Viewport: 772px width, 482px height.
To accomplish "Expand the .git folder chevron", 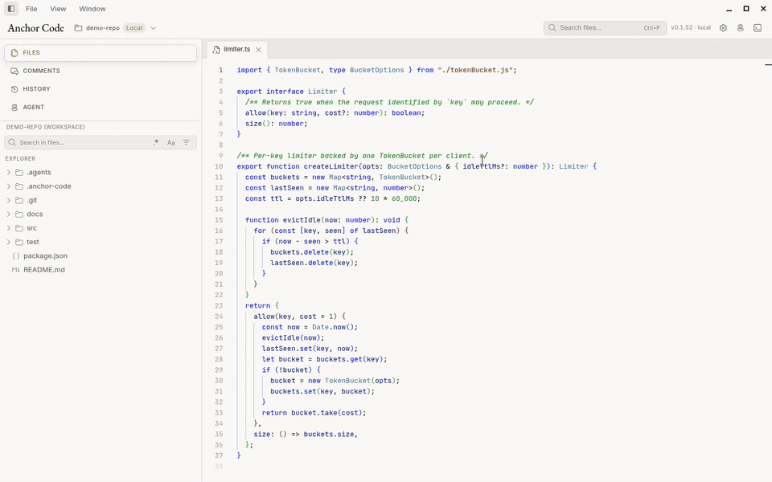I will click(8, 200).
